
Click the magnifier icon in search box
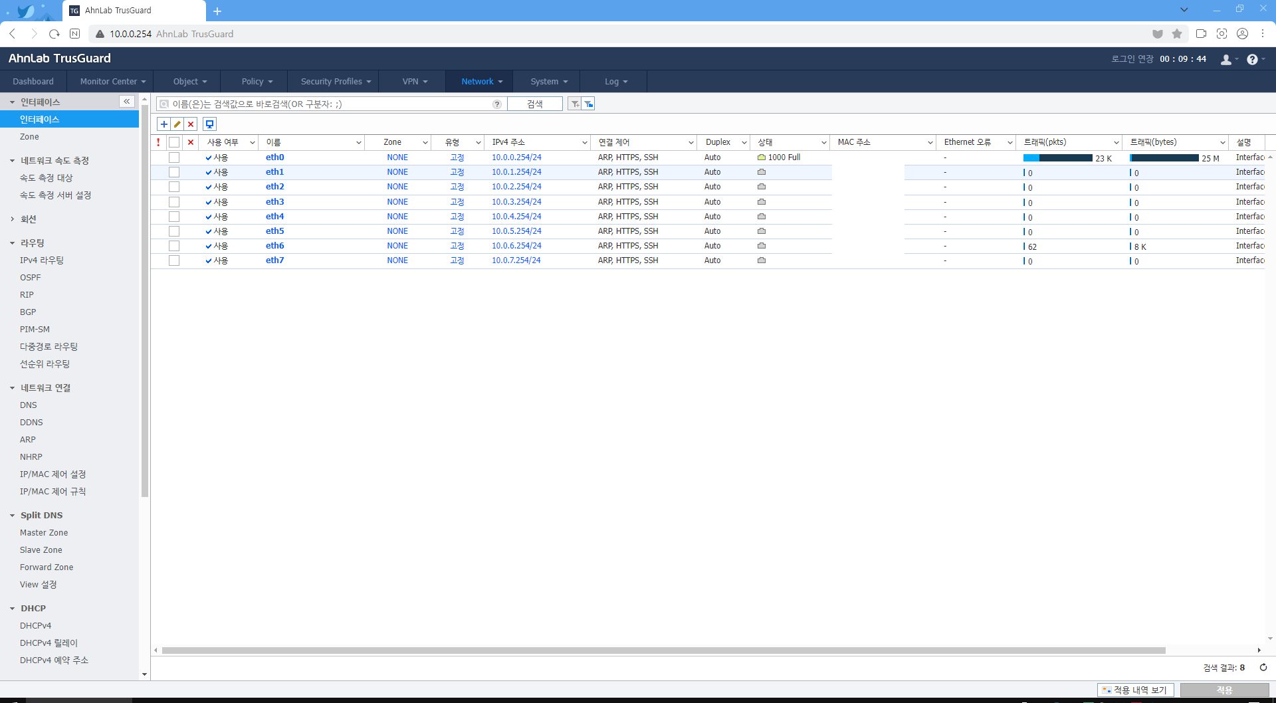pos(164,104)
